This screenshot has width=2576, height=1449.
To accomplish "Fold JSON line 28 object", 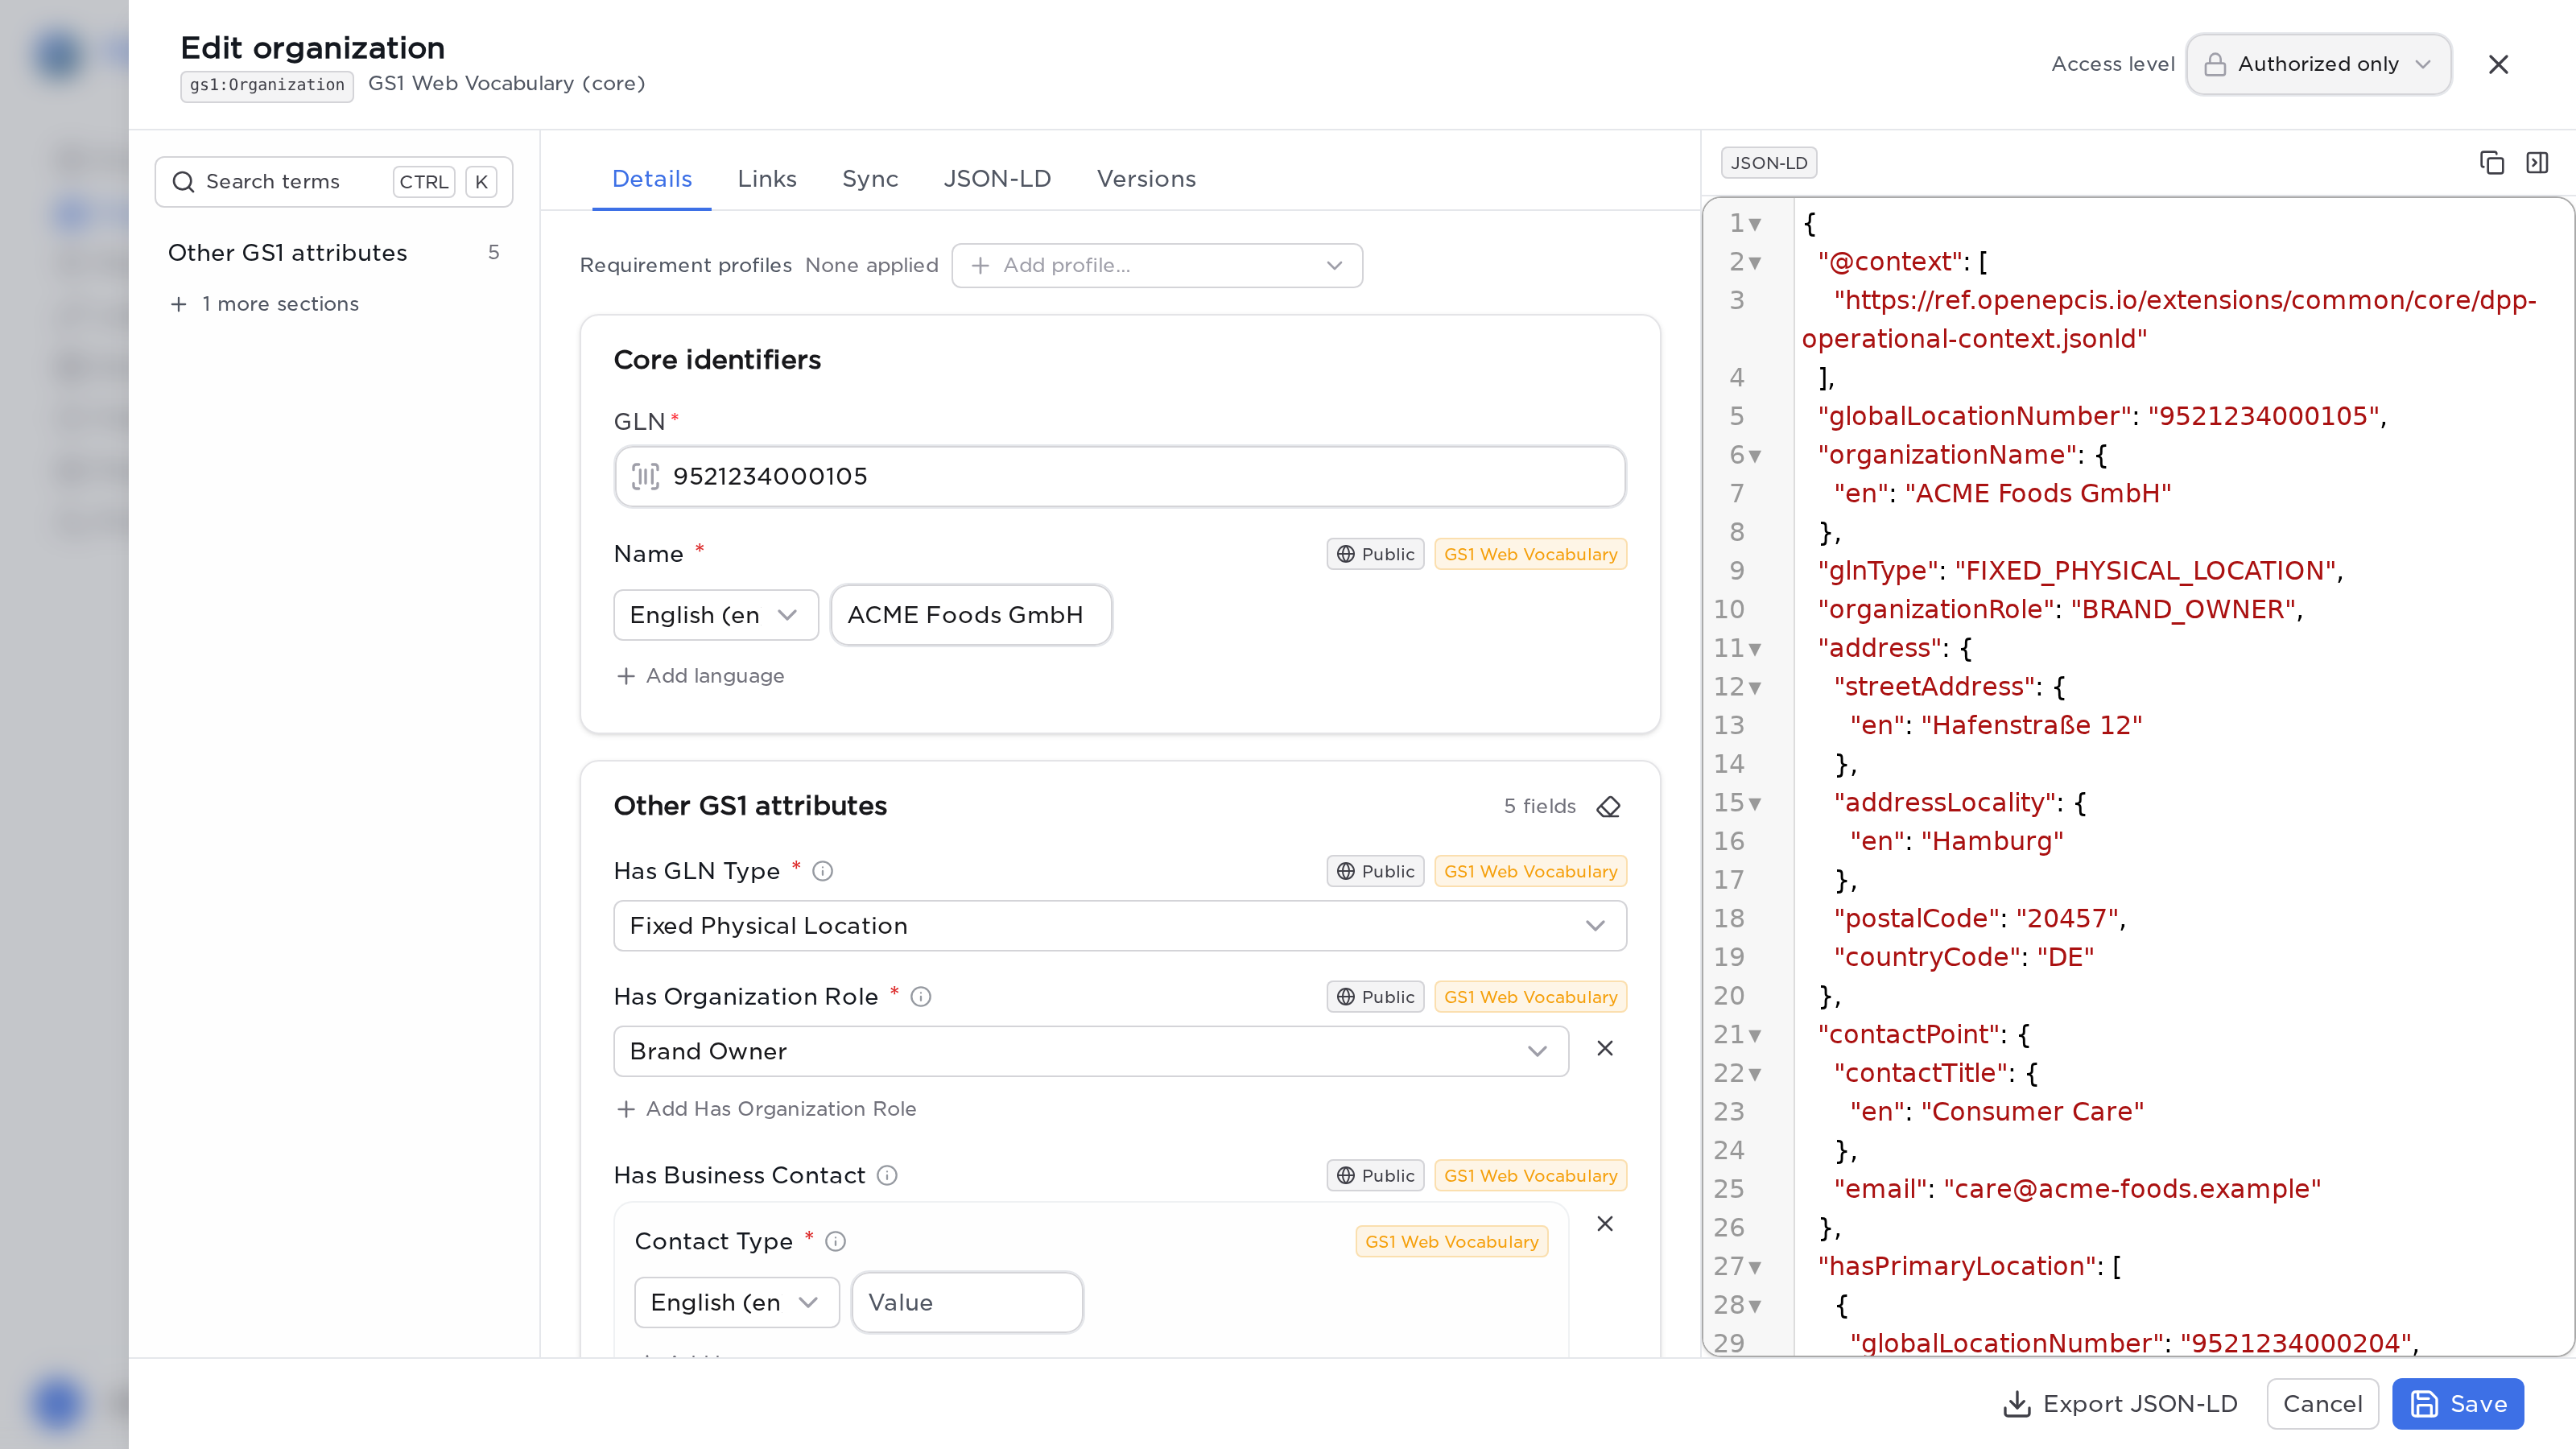I will coord(1755,1307).
